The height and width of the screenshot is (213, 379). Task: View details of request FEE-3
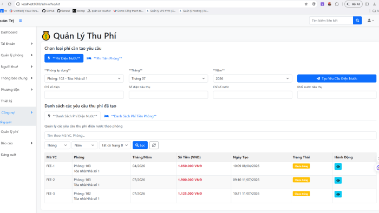(x=338, y=194)
